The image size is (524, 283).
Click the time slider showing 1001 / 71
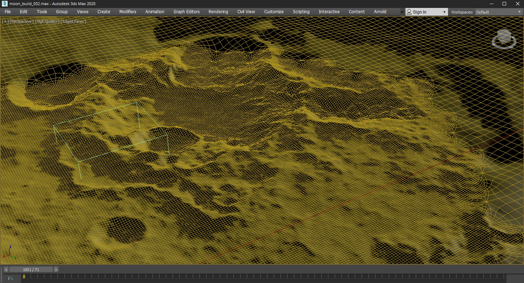click(x=31, y=269)
